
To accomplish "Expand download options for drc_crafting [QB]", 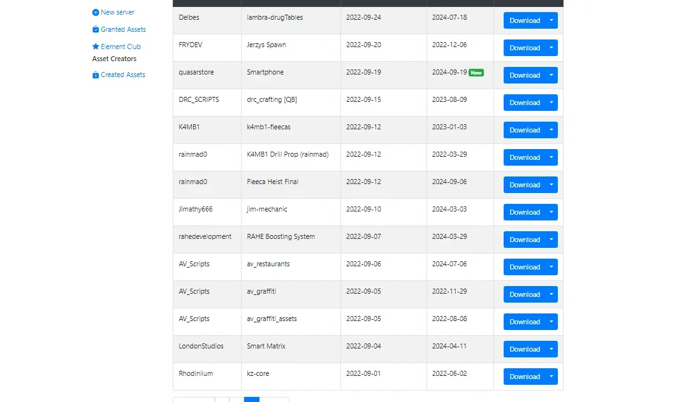I will pyautogui.click(x=551, y=103).
